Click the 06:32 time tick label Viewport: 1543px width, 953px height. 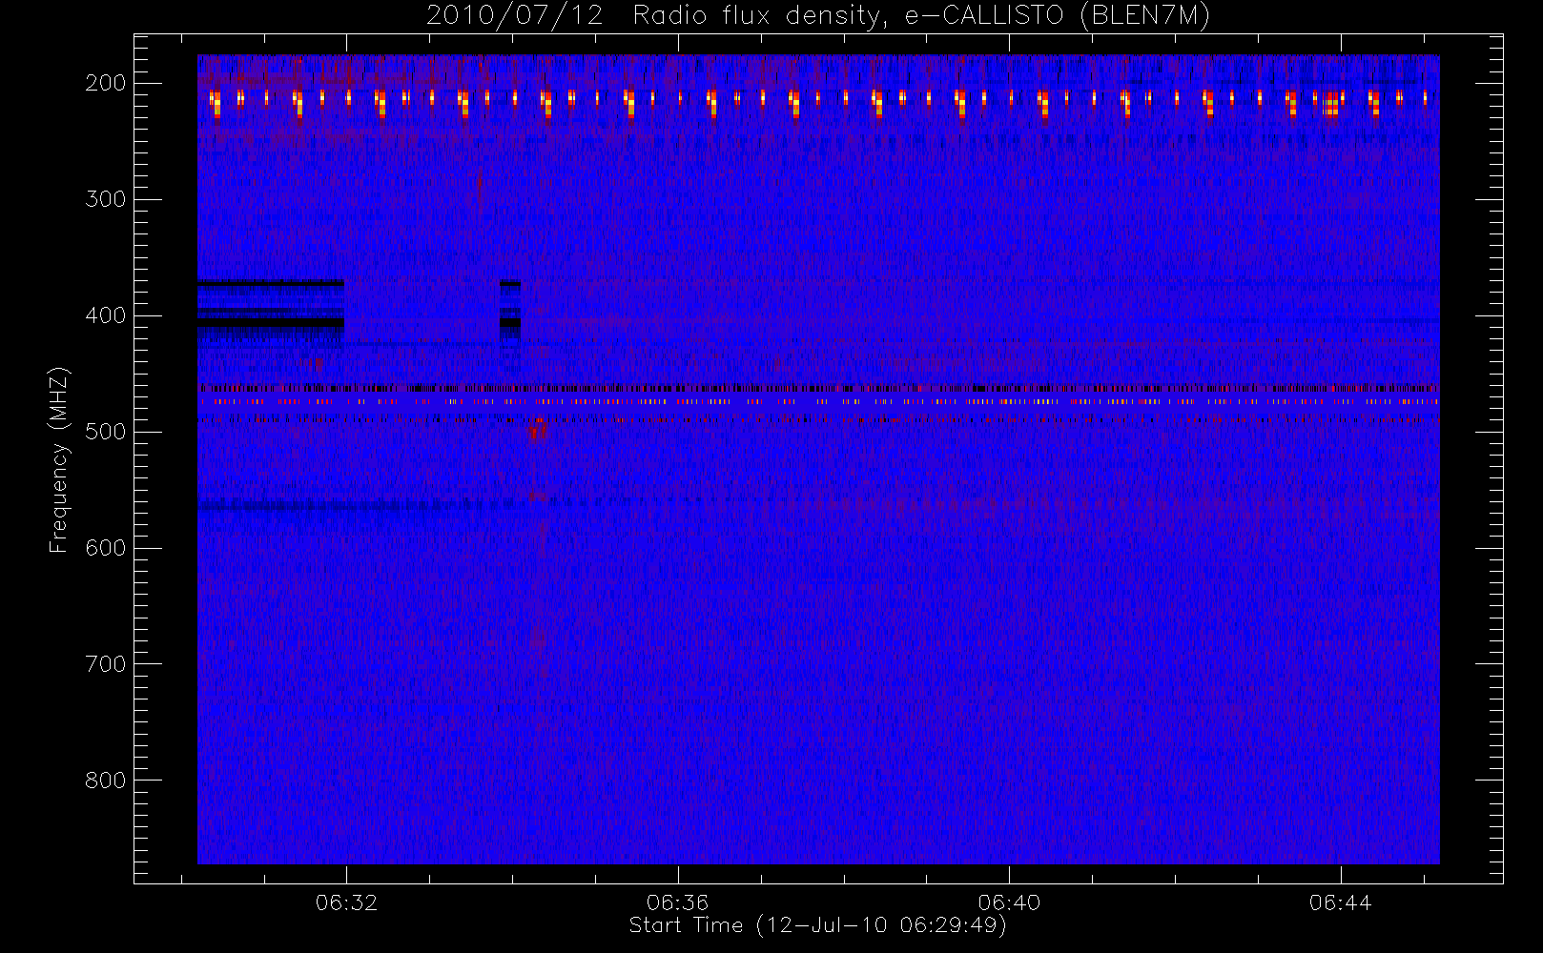point(346,902)
